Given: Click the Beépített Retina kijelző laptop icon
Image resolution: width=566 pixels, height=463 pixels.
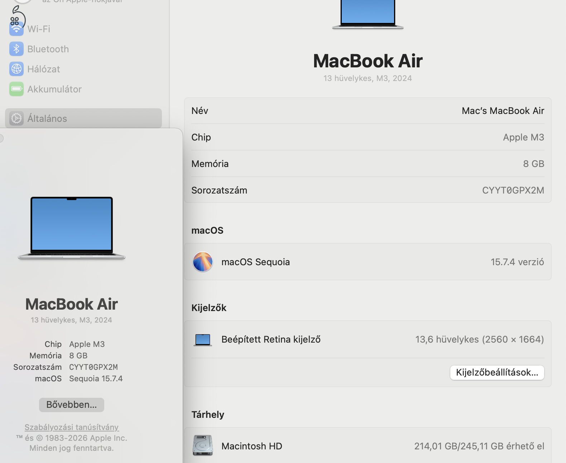Looking at the screenshot, I should click(203, 340).
